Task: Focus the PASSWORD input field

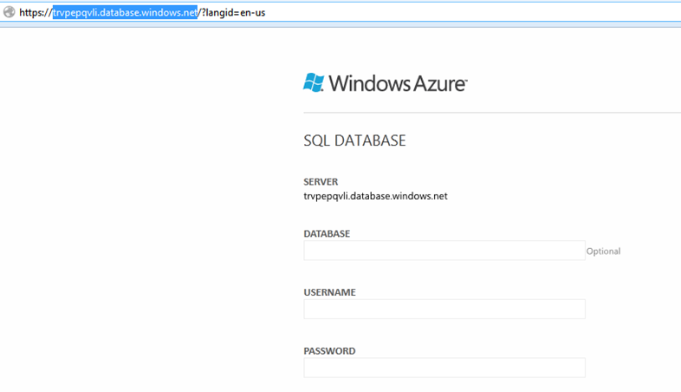Action: [x=444, y=368]
